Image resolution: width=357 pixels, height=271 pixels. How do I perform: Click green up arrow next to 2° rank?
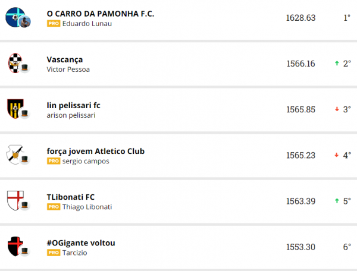pos(337,64)
